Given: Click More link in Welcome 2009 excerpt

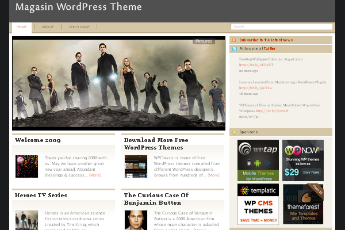Looking at the screenshot, I should pos(95,175).
